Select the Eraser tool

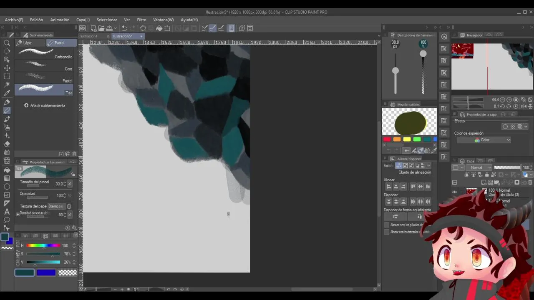[7, 144]
